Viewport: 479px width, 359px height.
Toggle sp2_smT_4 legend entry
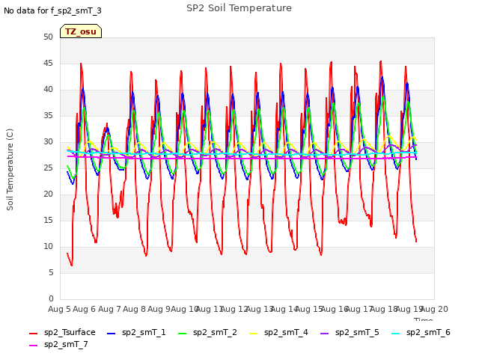coord(278,332)
